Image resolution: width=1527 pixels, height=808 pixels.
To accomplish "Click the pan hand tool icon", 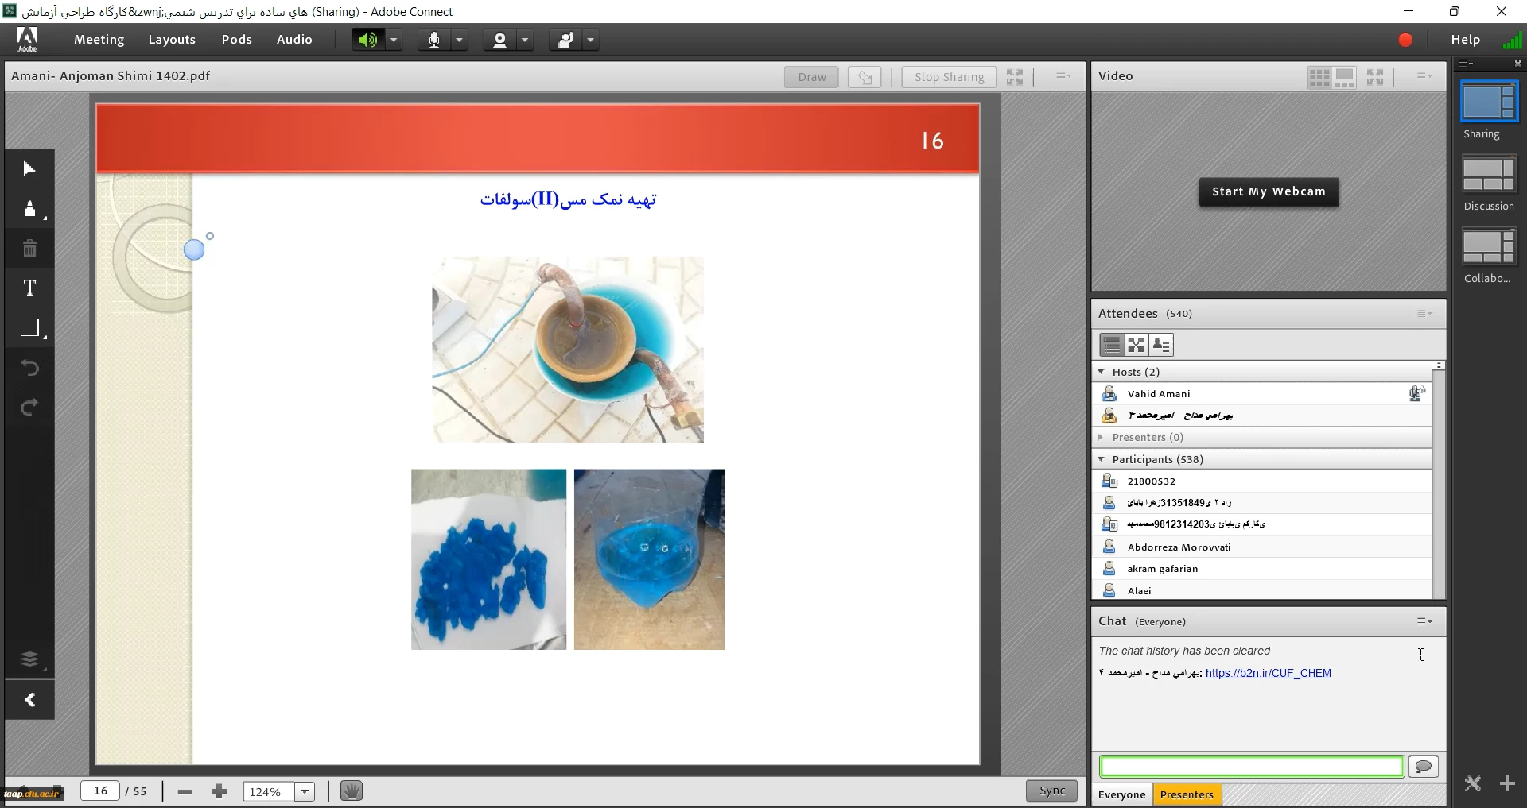I will pyautogui.click(x=351, y=791).
